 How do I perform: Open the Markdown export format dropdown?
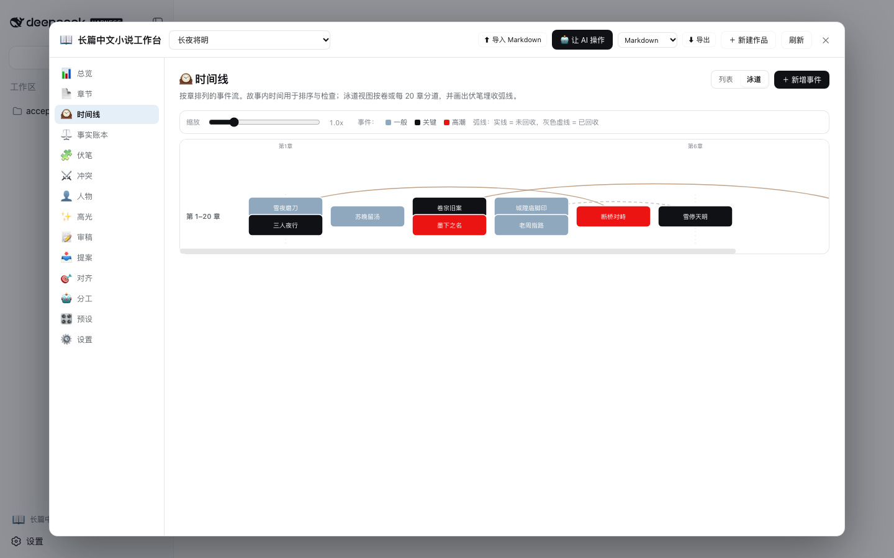(x=648, y=40)
